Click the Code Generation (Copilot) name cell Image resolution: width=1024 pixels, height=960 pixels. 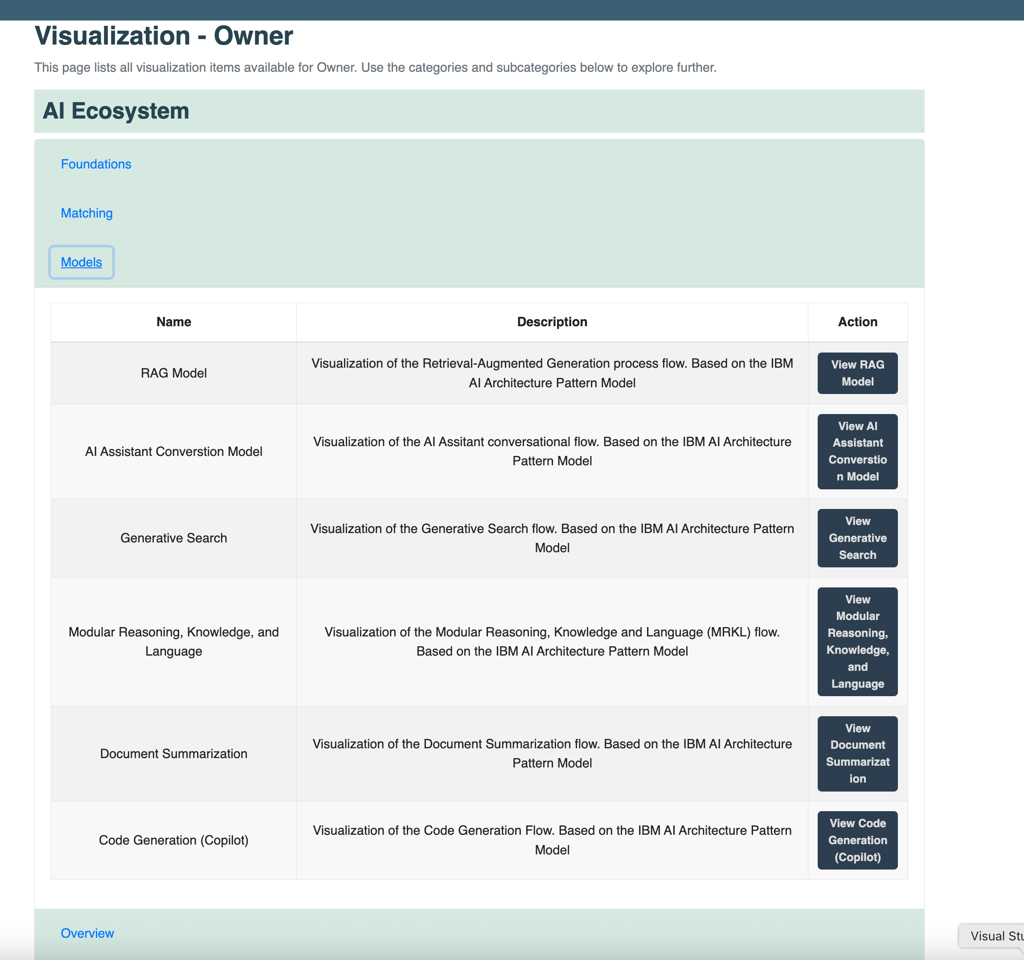tap(174, 839)
